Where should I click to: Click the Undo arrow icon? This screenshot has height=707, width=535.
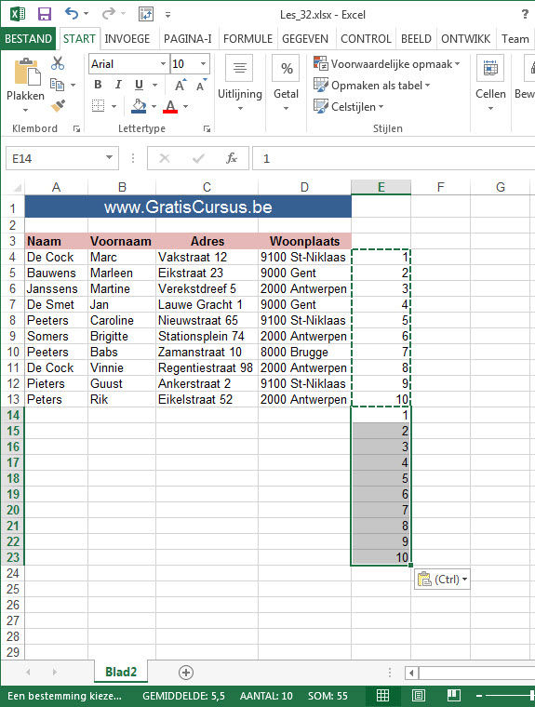pos(72,14)
